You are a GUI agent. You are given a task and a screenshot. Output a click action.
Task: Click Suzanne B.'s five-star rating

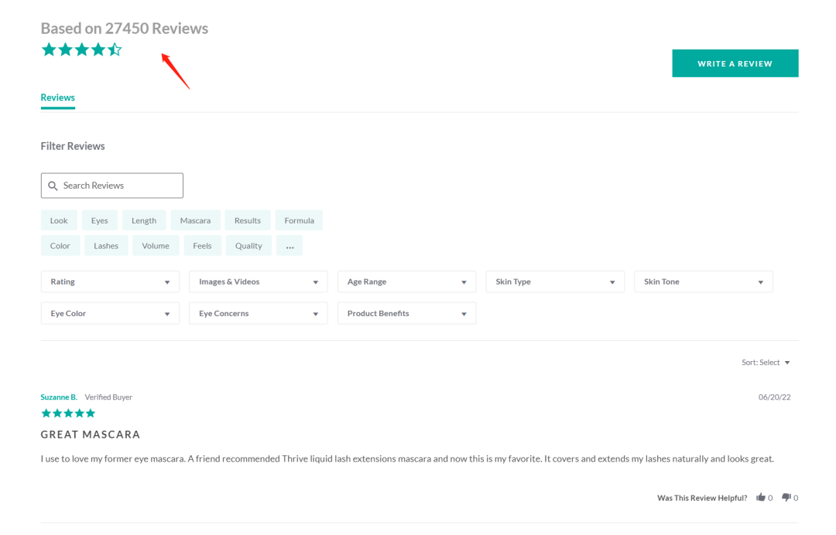coord(68,413)
